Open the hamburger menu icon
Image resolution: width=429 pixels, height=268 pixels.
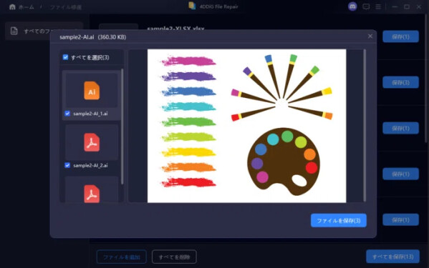378,6
